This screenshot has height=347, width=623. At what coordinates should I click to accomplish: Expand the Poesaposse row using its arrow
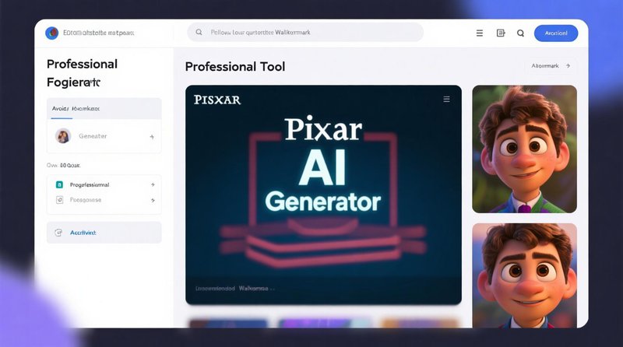[152, 200]
